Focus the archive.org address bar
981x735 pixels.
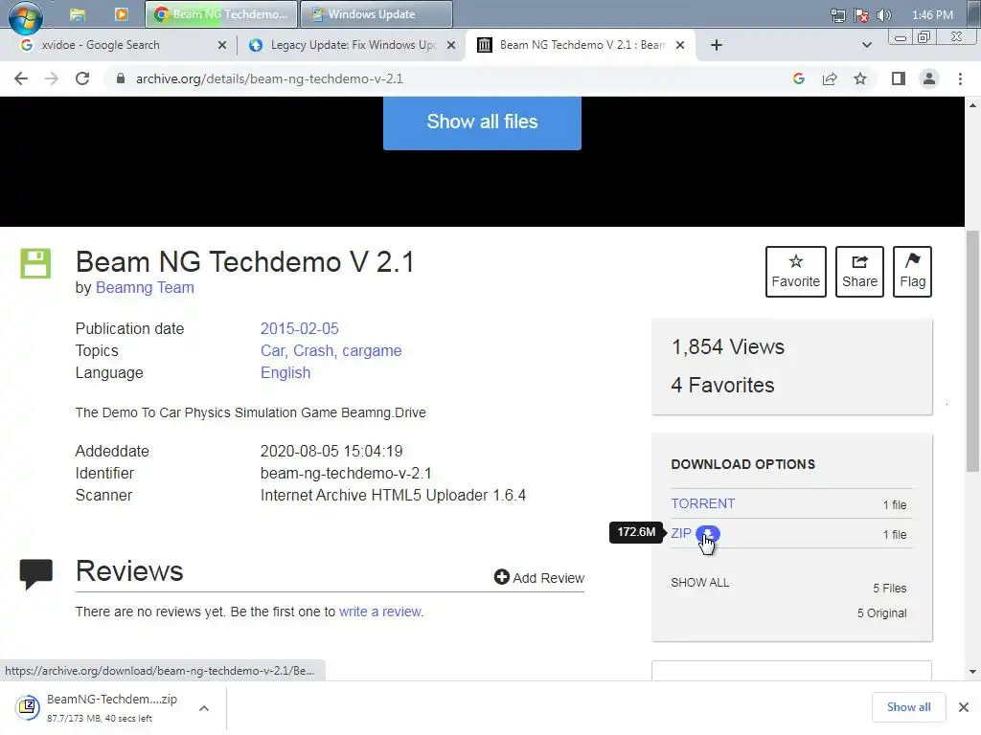(x=438, y=78)
